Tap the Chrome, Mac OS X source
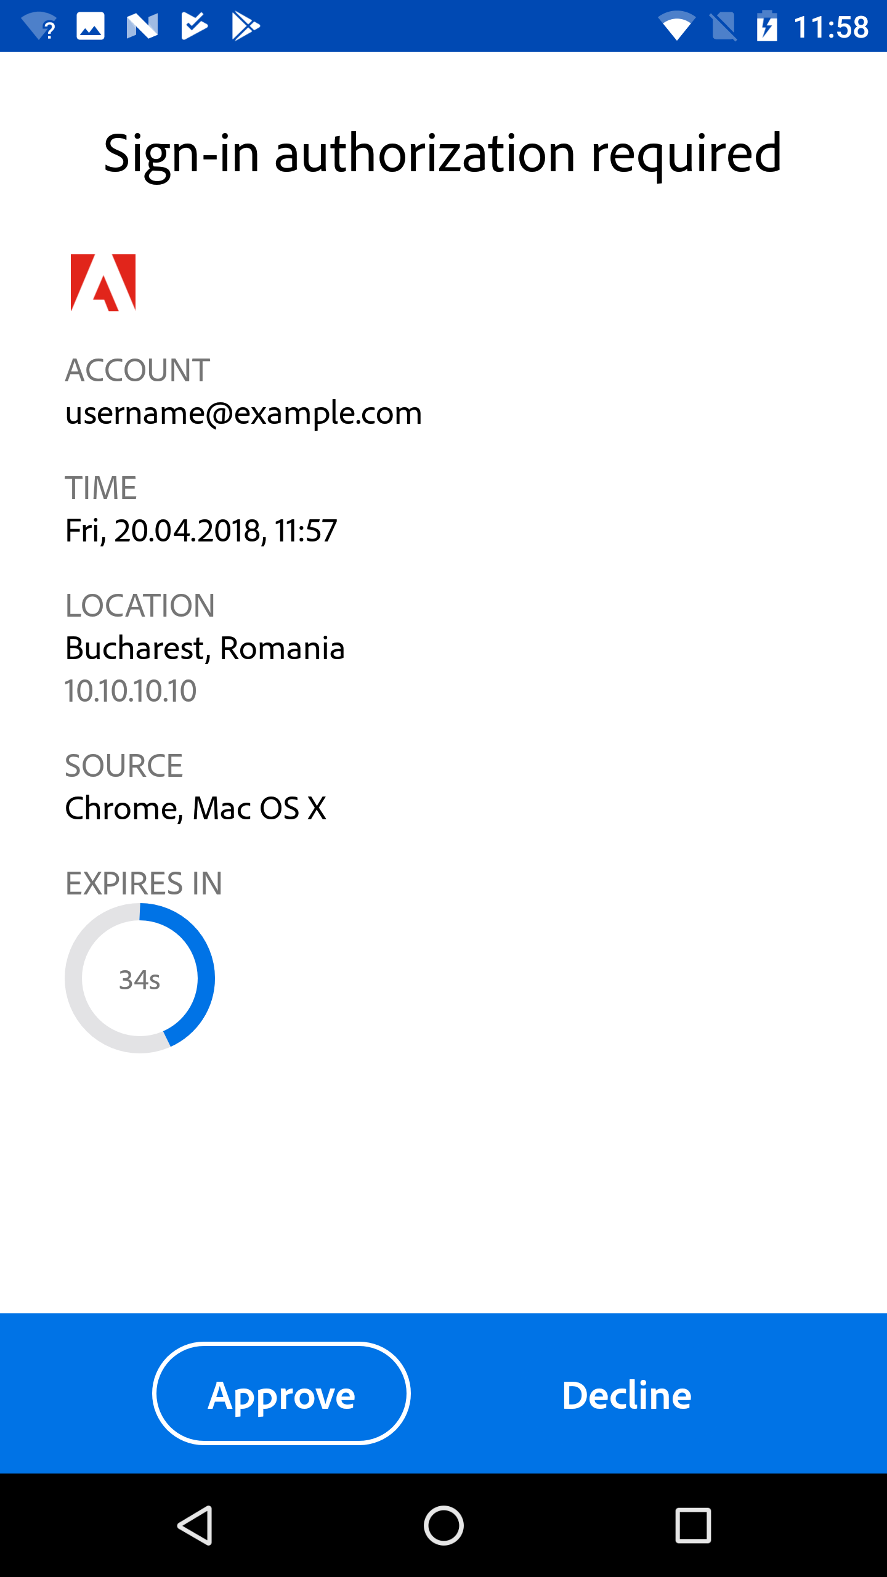The width and height of the screenshot is (887, 1577). (196, 808)
